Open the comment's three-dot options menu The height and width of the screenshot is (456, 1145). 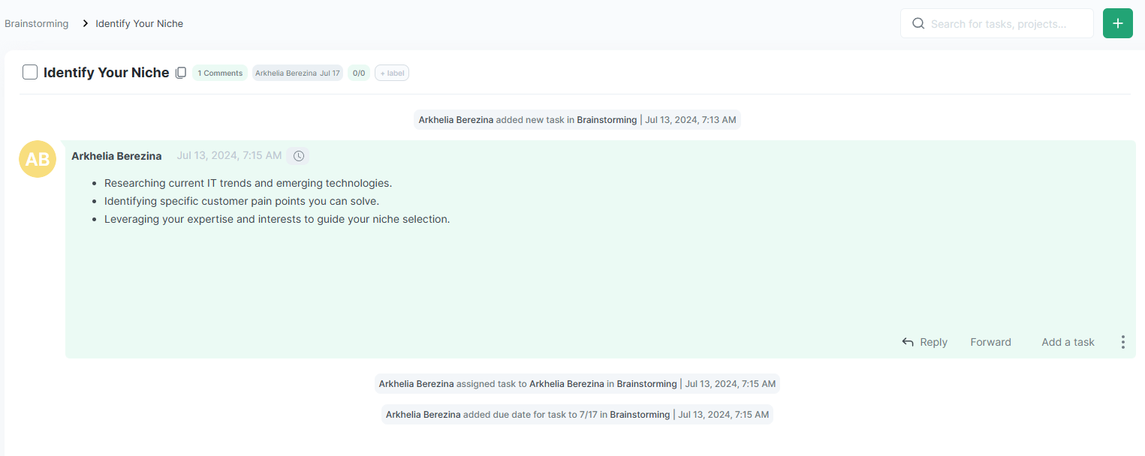[1122, 342]
